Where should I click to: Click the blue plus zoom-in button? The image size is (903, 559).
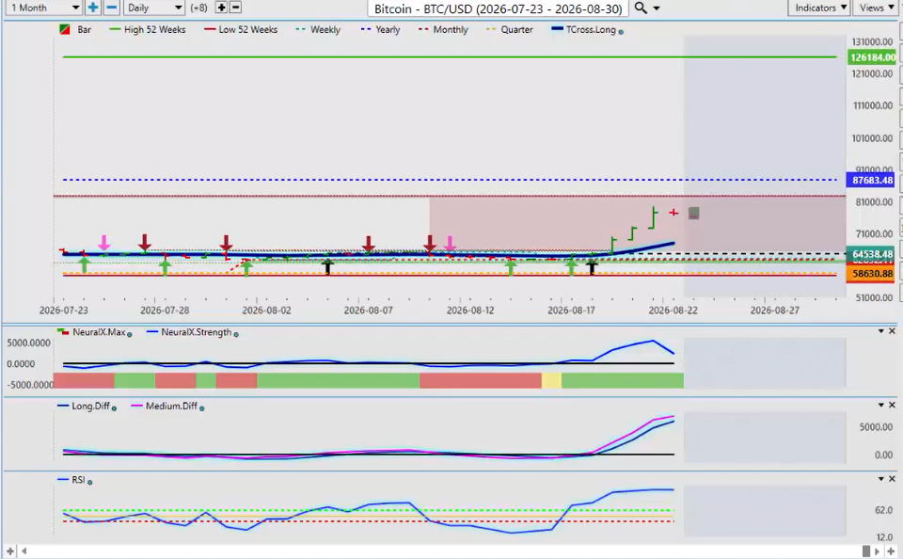92,8
